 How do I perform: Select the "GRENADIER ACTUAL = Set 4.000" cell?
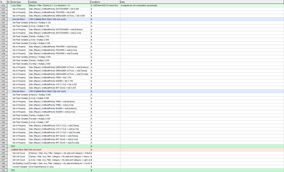59,16
